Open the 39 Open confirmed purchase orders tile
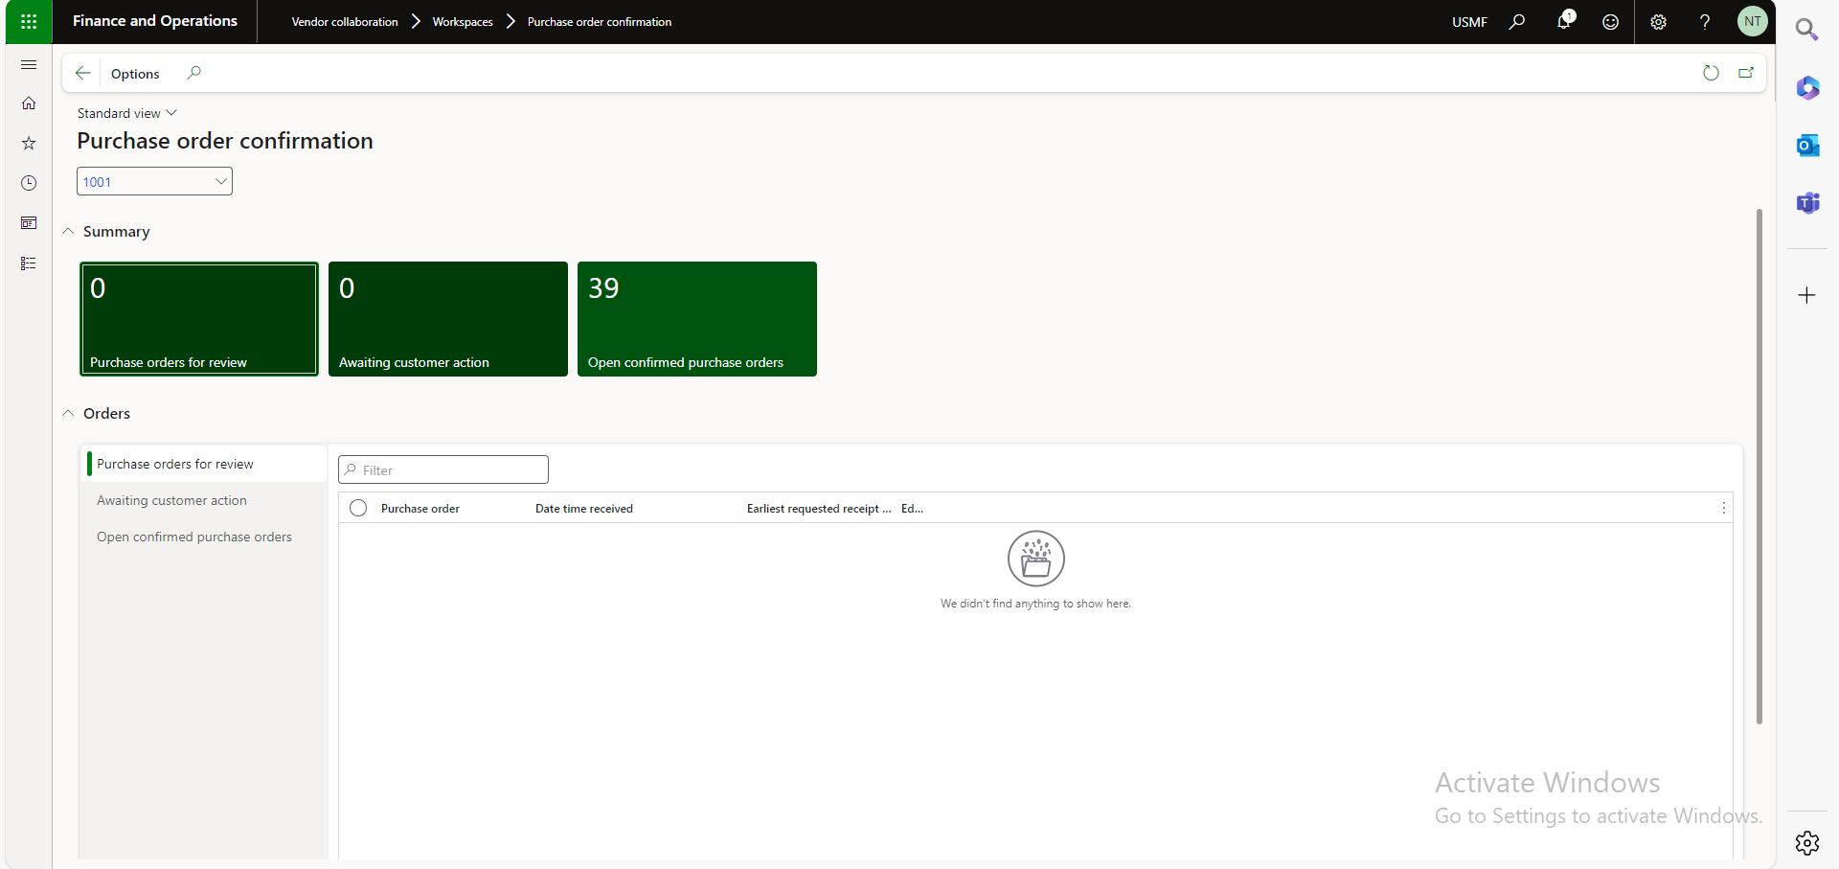The width and height of the screenshot is (1839, 869). pyautogui.click(x=696, y=319)
